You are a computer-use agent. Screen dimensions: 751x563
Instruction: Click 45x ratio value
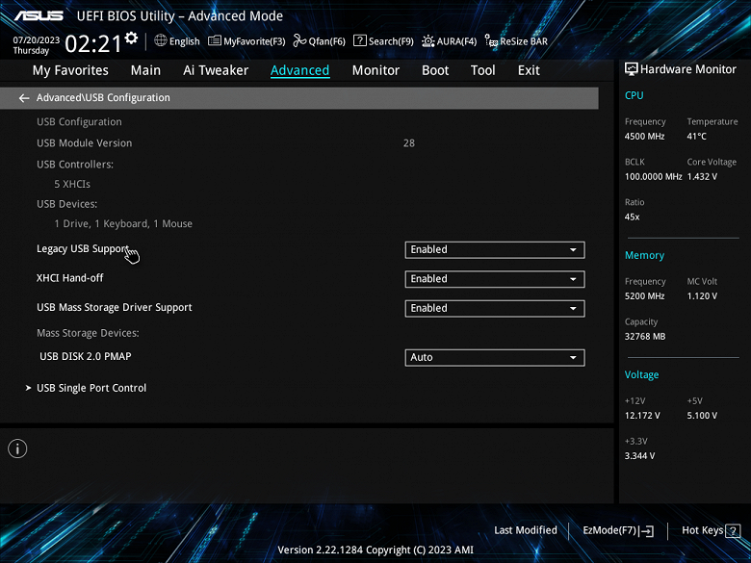[633, 217]
